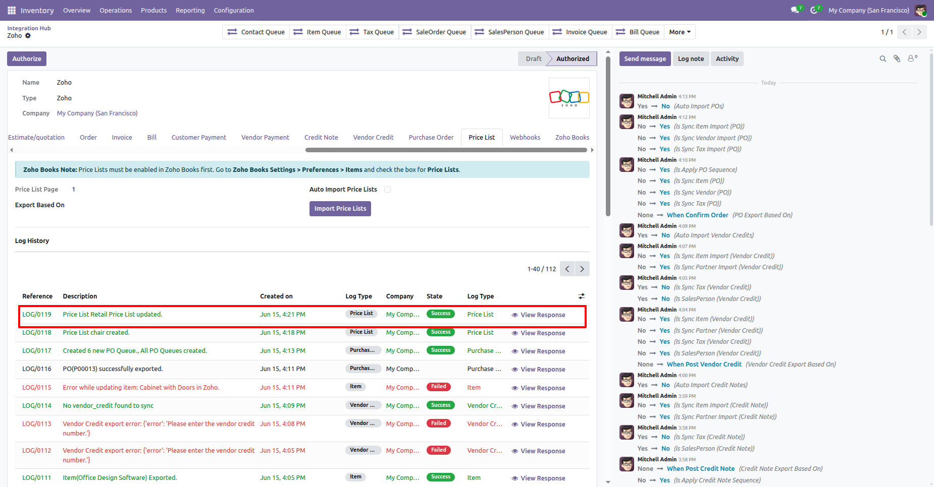Open the SalesPerson Queue smart button

coord(509,32)
